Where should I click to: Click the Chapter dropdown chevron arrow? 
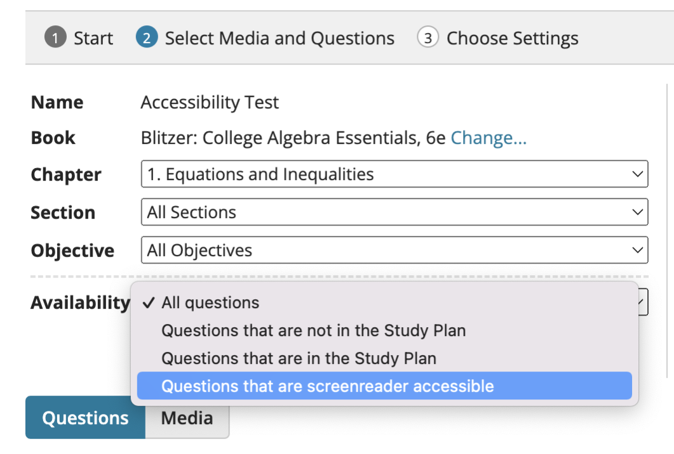tap(638, 174)
